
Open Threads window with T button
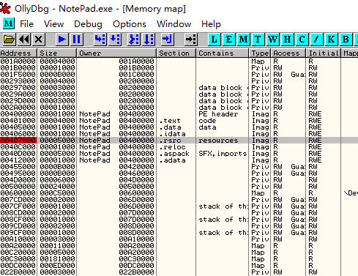258,39
